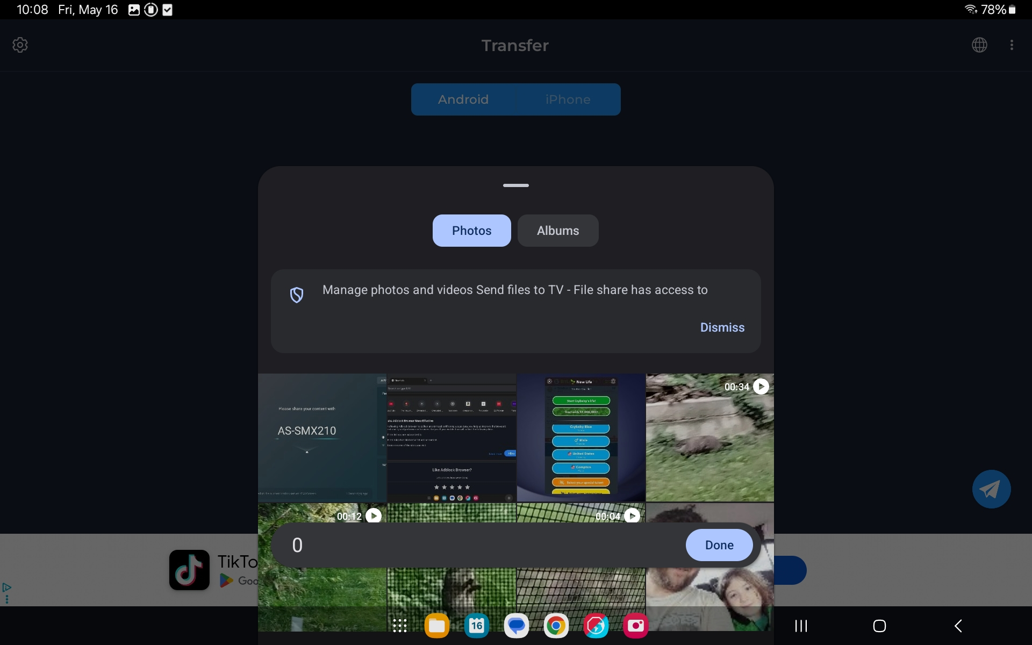The image size is (1032, 645).
Task: Open the Messages app icon
Action: [516, 626]
